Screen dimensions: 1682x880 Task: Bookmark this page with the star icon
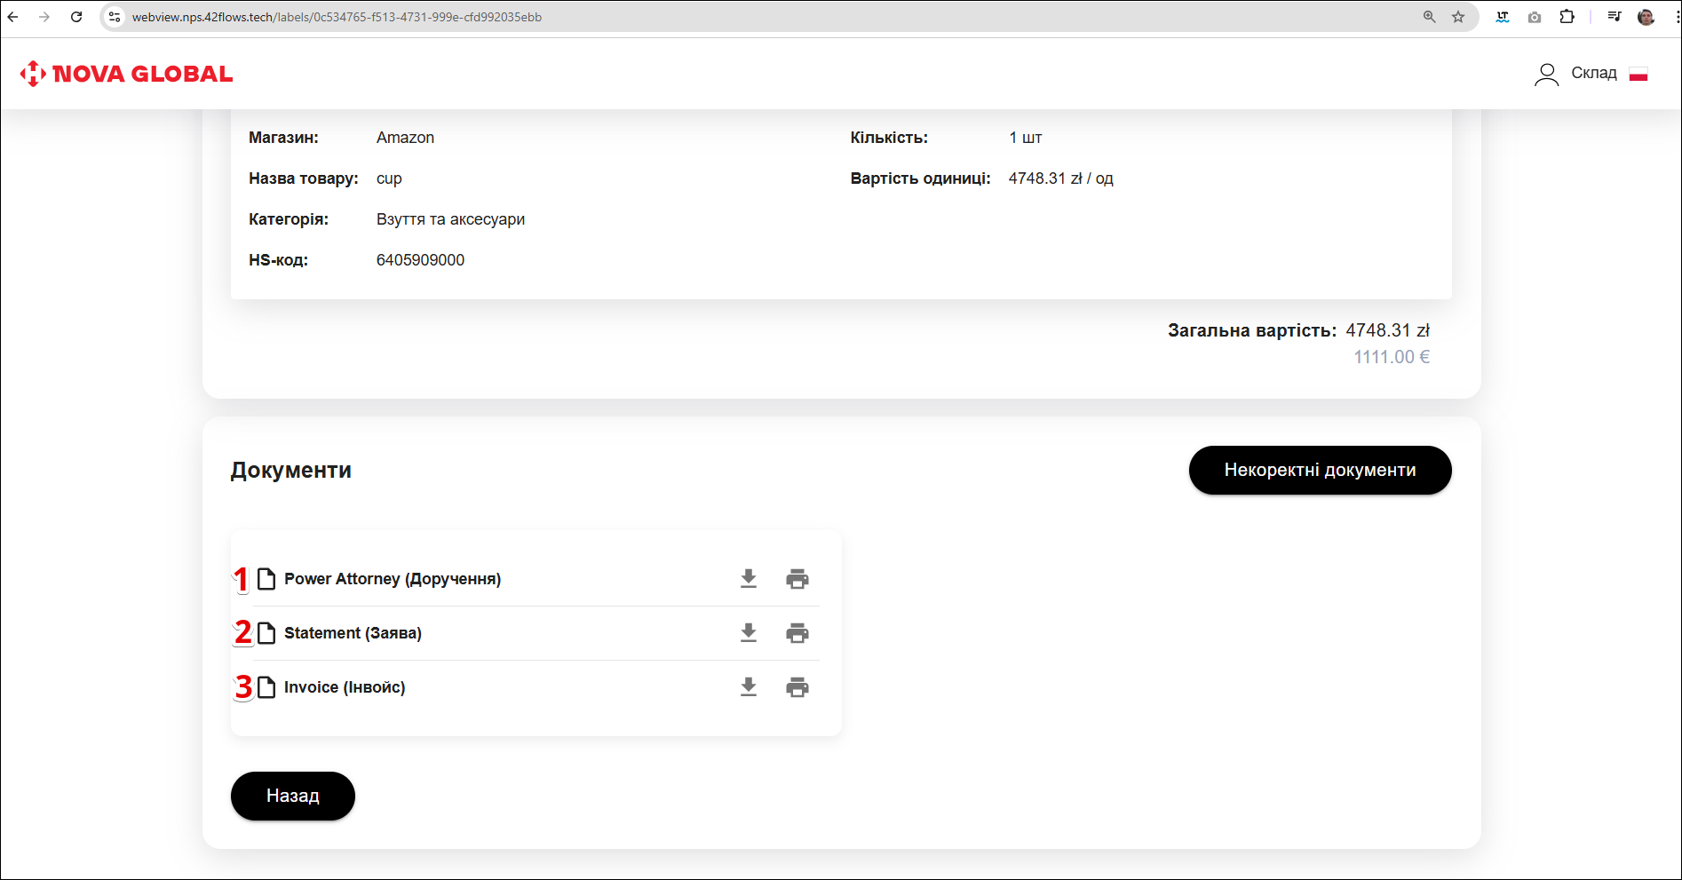(1458, 17)
